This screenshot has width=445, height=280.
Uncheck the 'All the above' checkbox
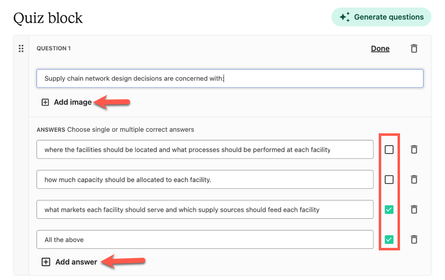389,240
